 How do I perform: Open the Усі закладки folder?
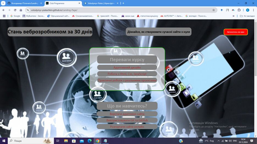(x=247, y=16)
